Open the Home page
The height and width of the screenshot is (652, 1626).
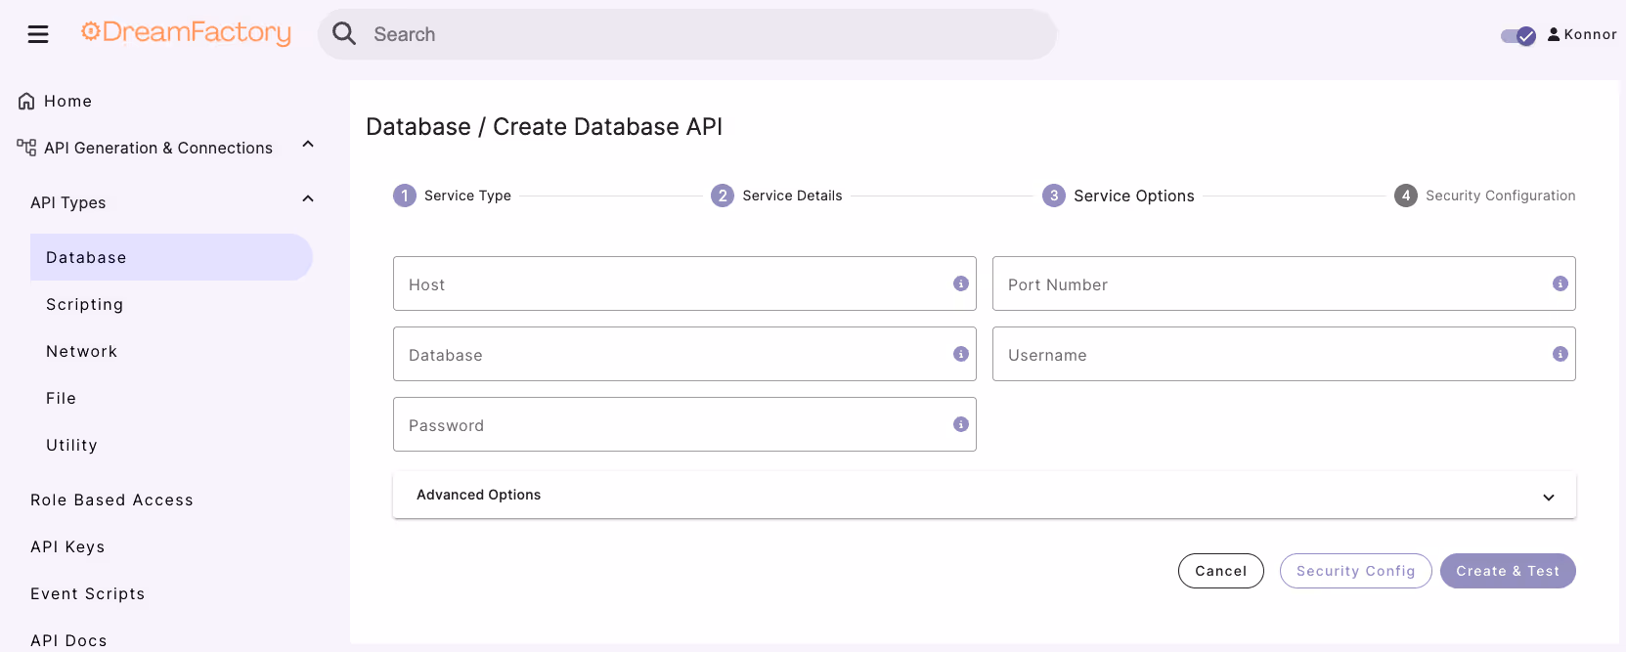click(x=67, y=101)
